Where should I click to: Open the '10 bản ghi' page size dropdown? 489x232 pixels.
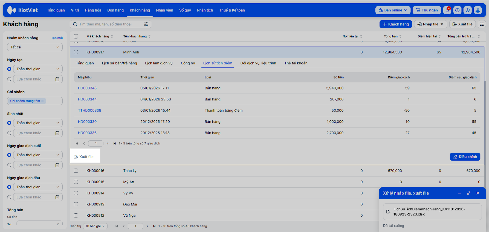click(x=95, y=226)
